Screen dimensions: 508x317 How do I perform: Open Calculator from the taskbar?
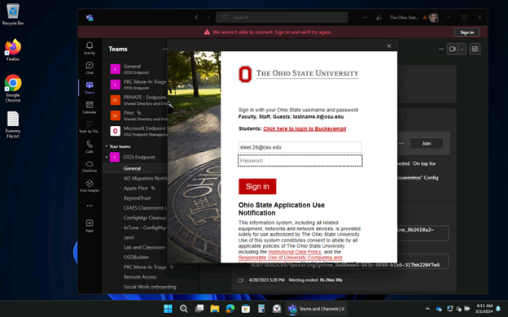261,309
